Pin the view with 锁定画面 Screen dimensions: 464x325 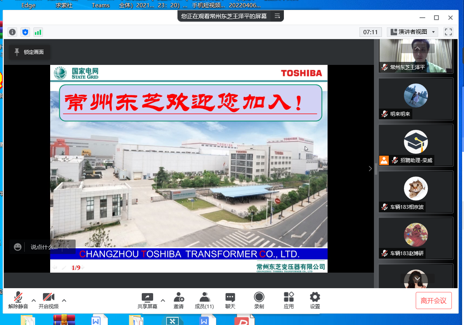(x=29, y=52)
